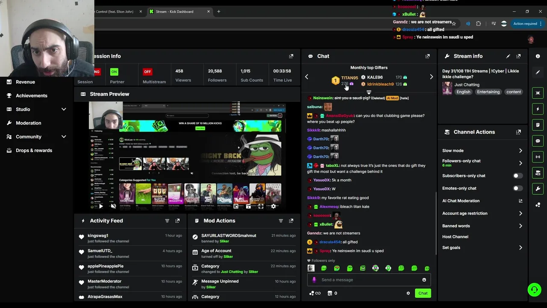Toggle the ON Partner indicator
This screenshot has height=308, width=547.
(114, 71)
